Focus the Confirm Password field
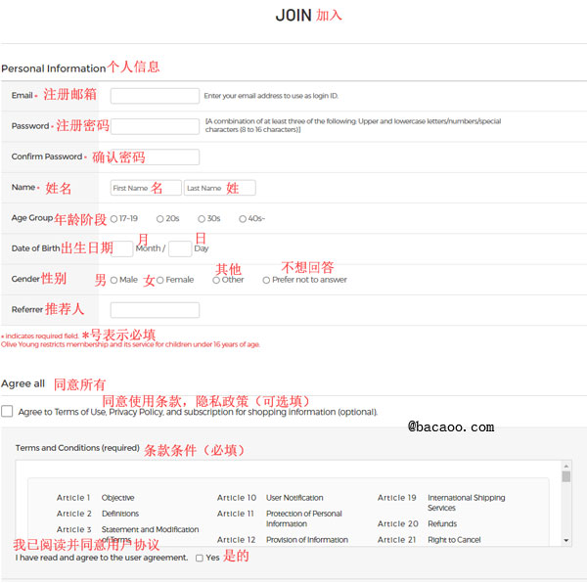This screenshot has width=587, height=583. click(x=155, y=157)
